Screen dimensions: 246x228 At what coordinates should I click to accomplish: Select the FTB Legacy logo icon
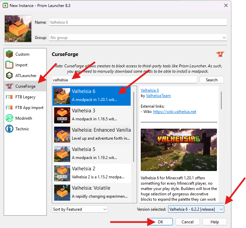(x=9, y=97)
